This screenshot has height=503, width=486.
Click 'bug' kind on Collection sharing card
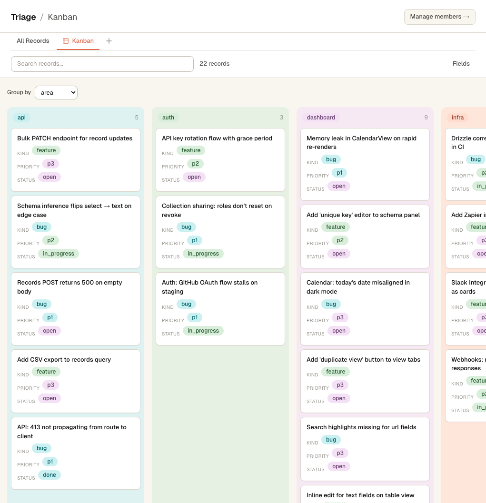tap(186, 227)
